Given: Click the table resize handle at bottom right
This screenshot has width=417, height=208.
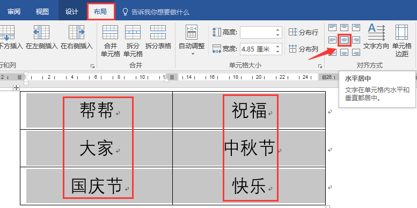Looking at the screenshot, I should point(328,206).
